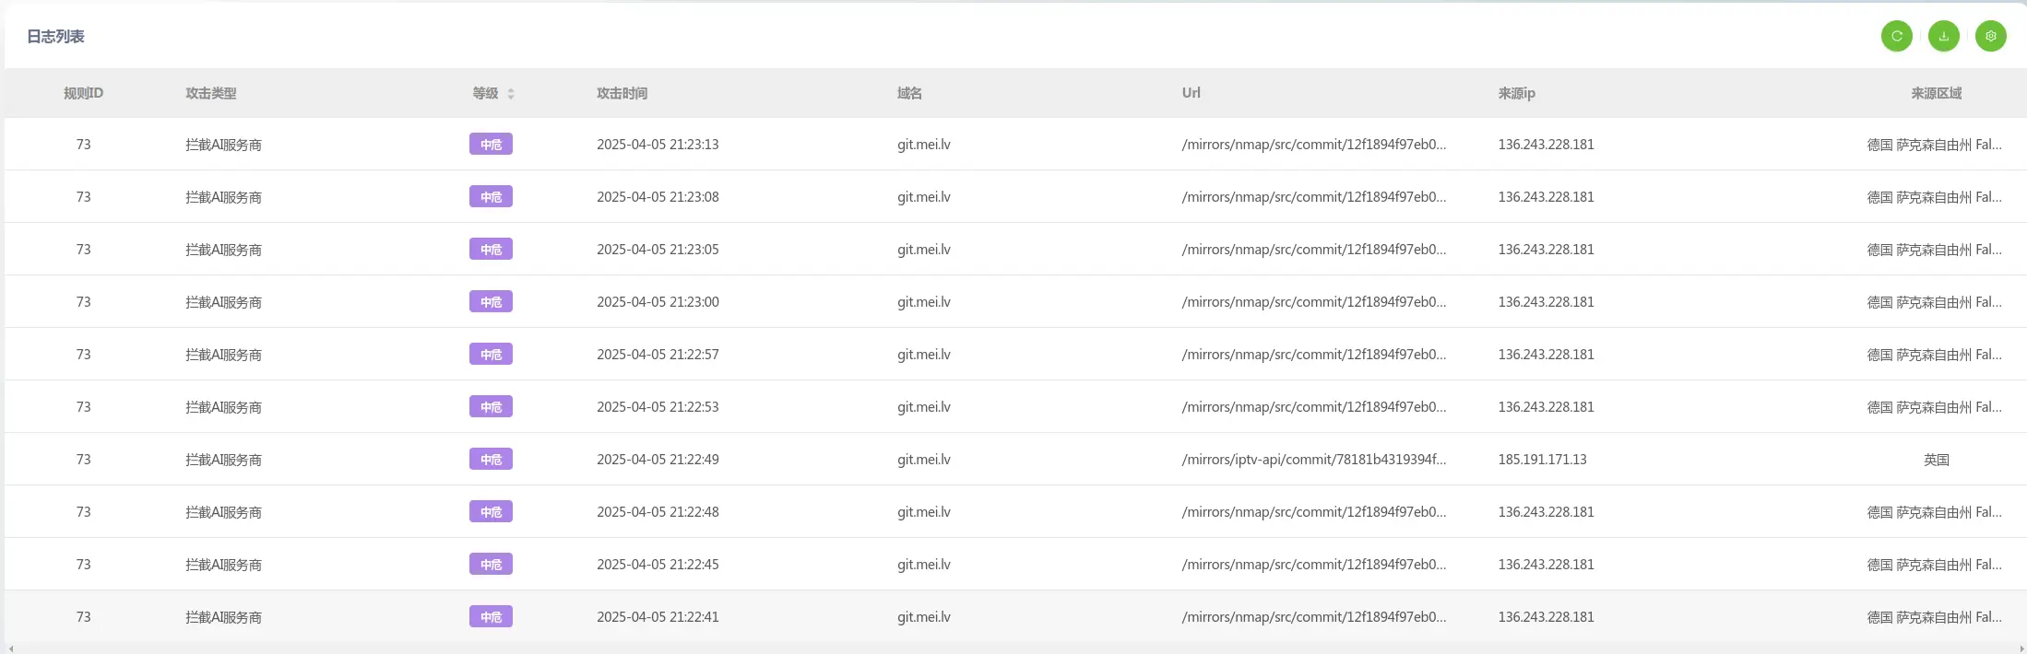Image resolution: width=2027 pixels, height=654 pixels.
Task: Click horizontal scrollbar right arrow
Action: point(2021,648)
